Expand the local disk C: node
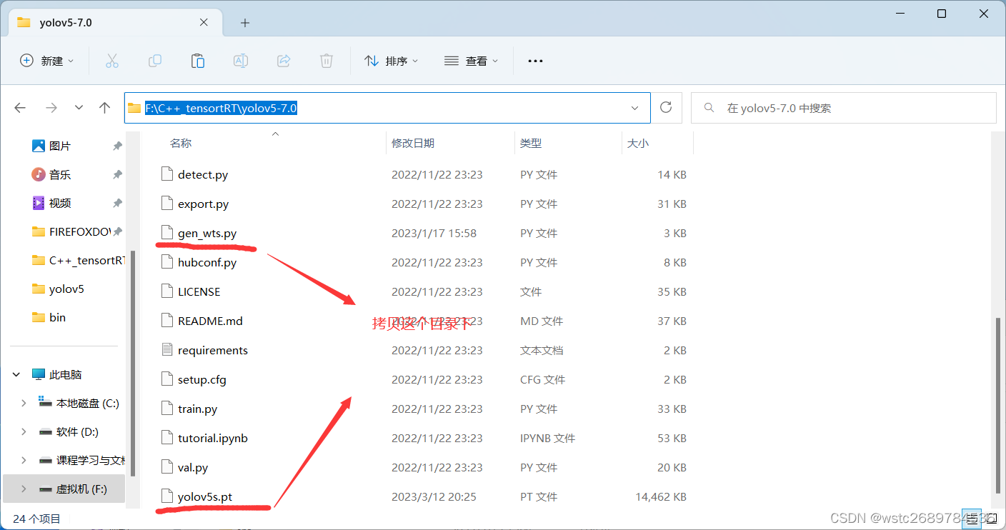This screenshot has width=1006, height=530. 24,403
